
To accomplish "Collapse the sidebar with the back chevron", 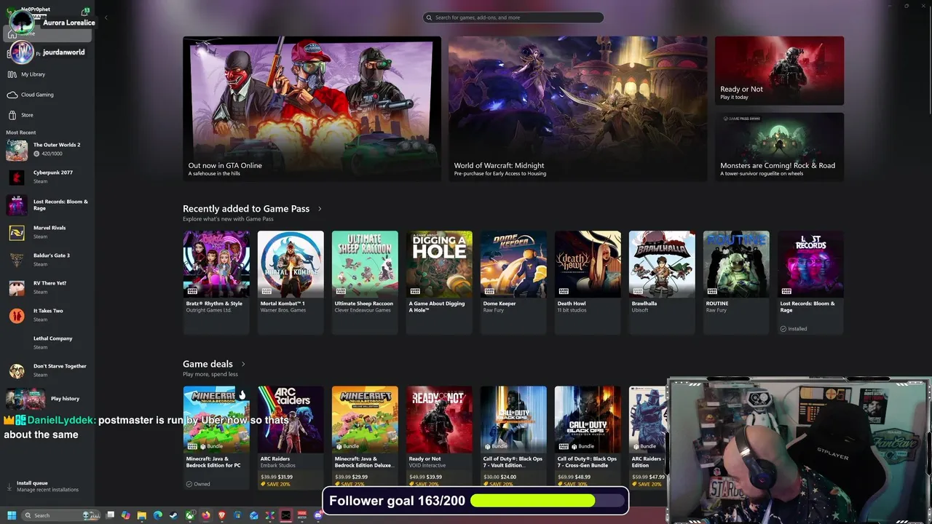I will [x=106, y=17].
